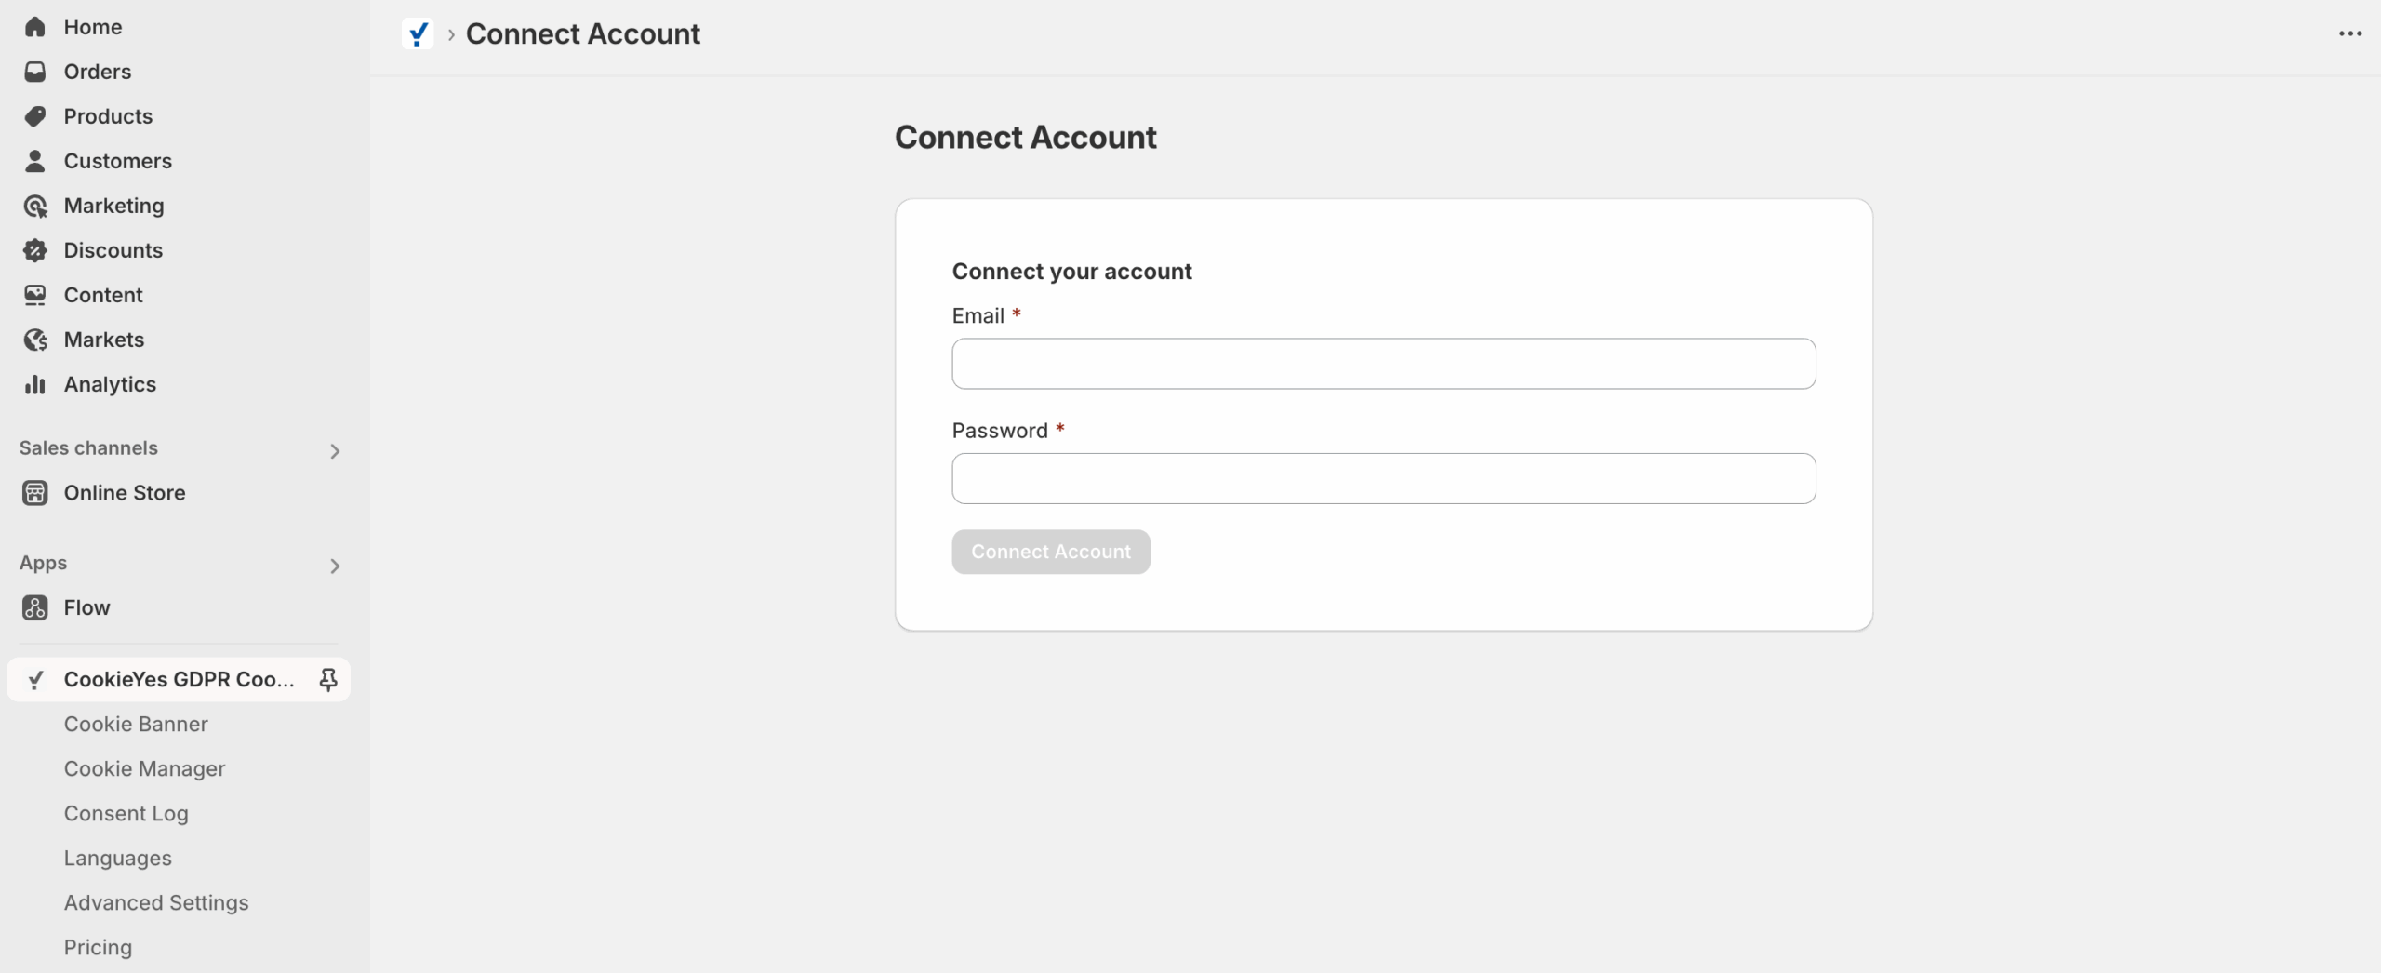Screen dimensions: 2381x973
Task: Open the Cookie Banner page
Action: (136, 724)
